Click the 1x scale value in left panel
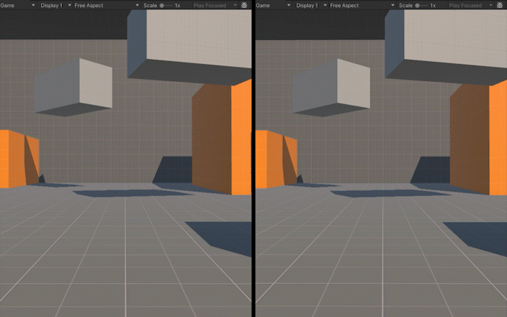Screen dimensions: 507x317 tap(177, 6)
